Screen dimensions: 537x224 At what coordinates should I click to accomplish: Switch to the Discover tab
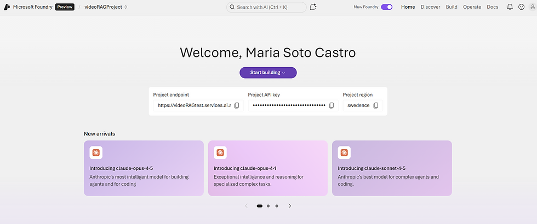(430, 7)
